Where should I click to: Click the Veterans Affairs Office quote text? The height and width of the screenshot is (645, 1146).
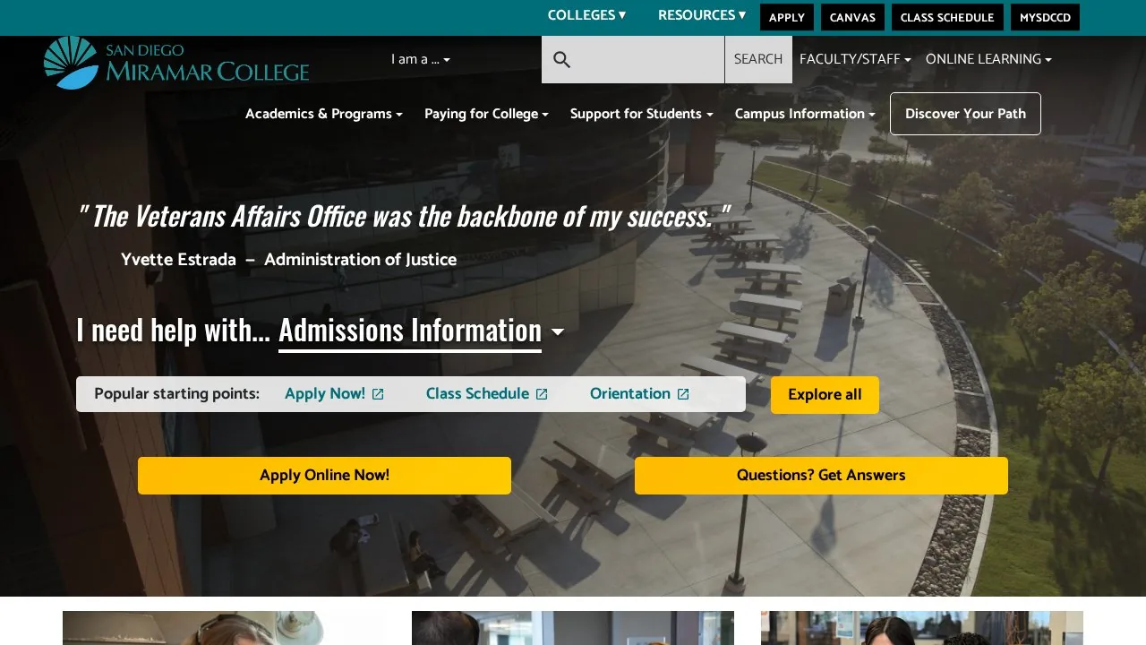405,216
